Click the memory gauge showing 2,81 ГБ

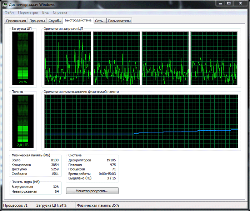23,121
